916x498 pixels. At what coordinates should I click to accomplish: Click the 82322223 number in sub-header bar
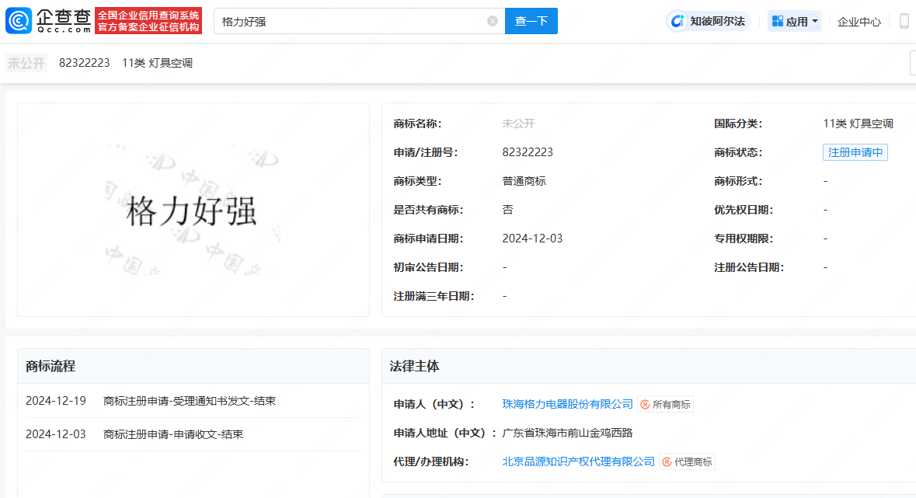tap(84, 63)
